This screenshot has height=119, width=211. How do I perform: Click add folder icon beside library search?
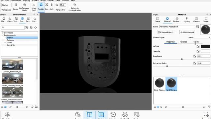pos(27,27)
